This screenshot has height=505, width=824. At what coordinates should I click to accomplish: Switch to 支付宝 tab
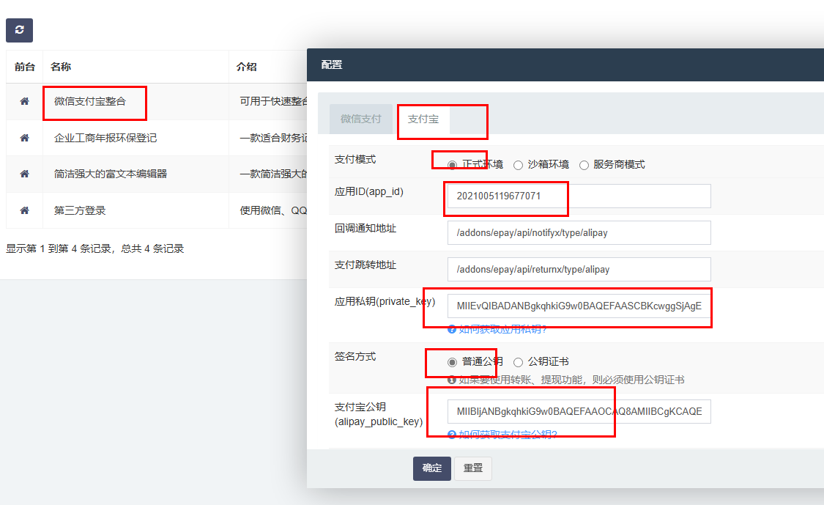[x=423, y=119]
